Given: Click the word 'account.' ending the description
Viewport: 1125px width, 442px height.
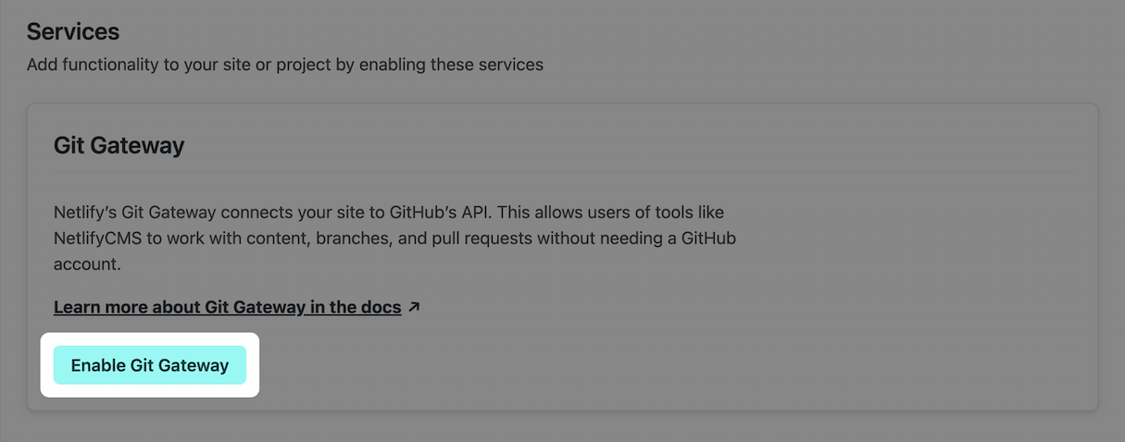Looking at the screenshot, I should [x=87, y=264].
